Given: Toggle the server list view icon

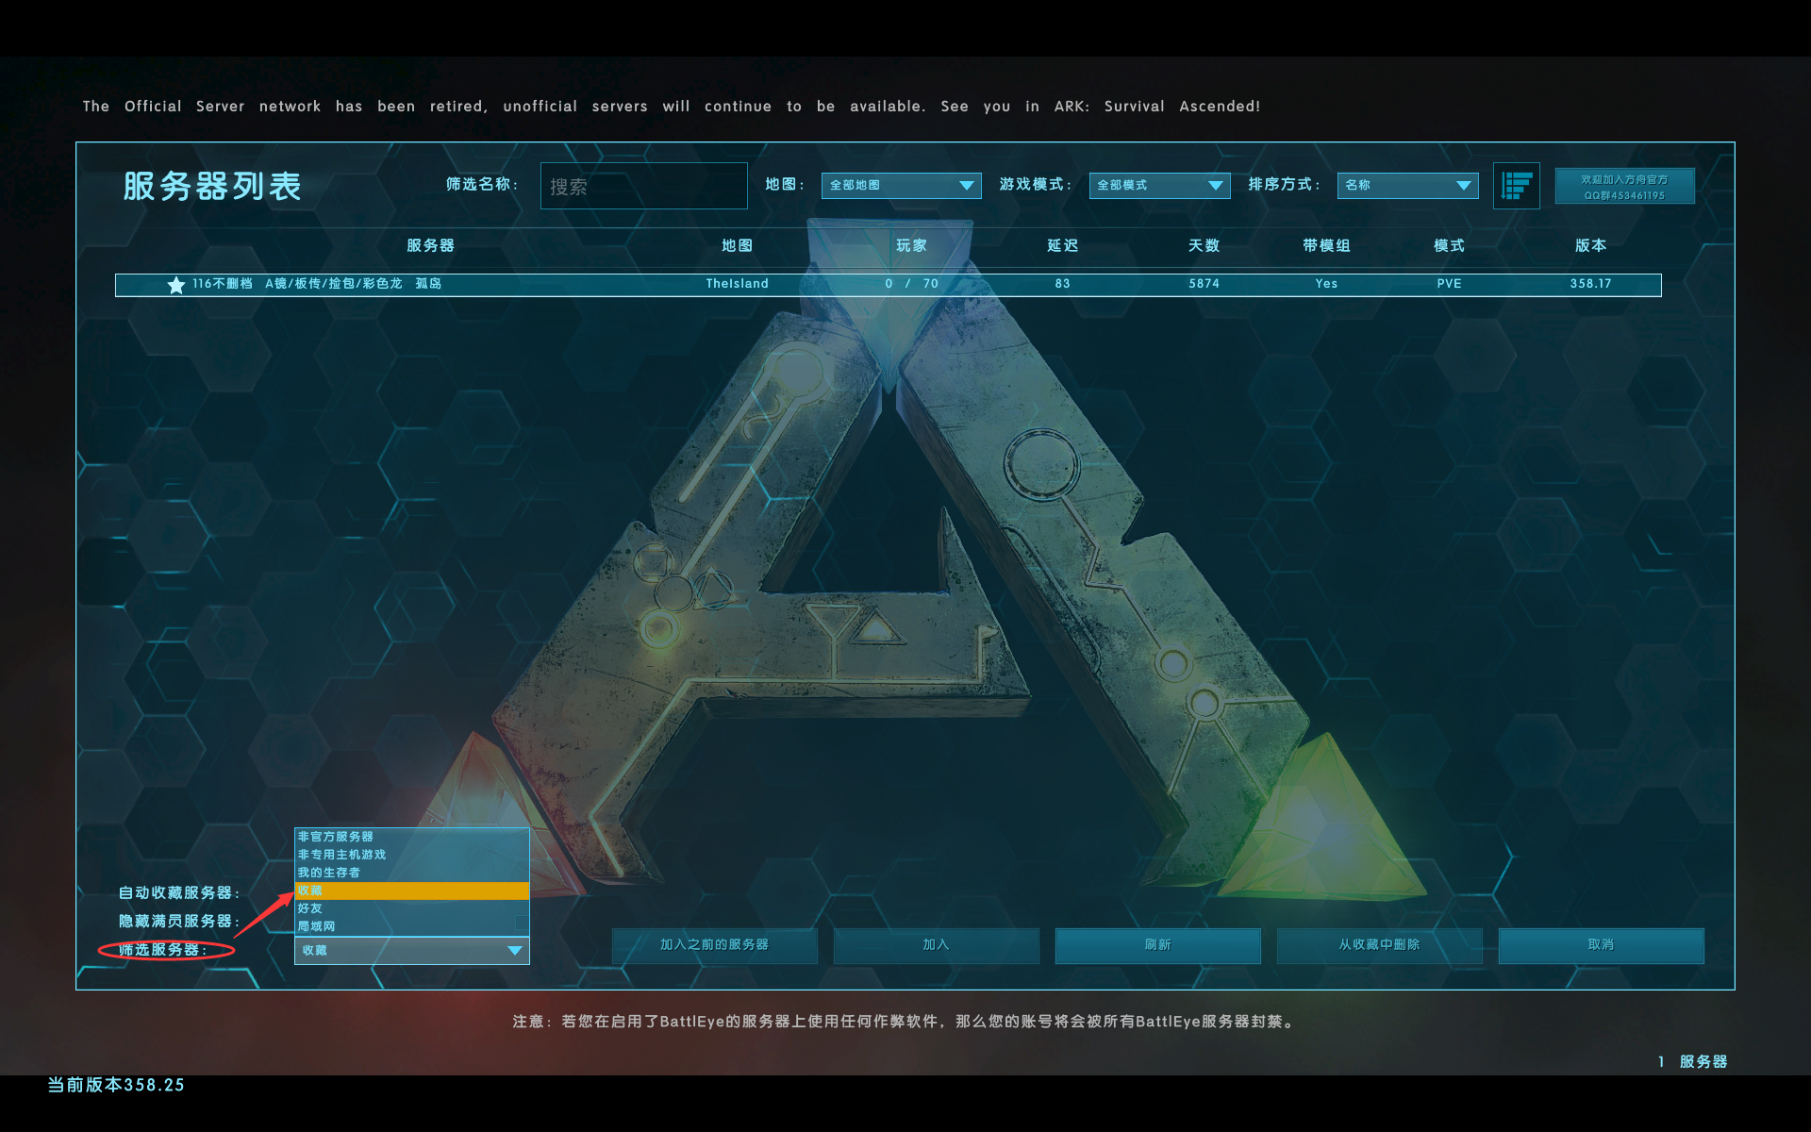Looking at the screenshot, I should (x=1516, y=185).
